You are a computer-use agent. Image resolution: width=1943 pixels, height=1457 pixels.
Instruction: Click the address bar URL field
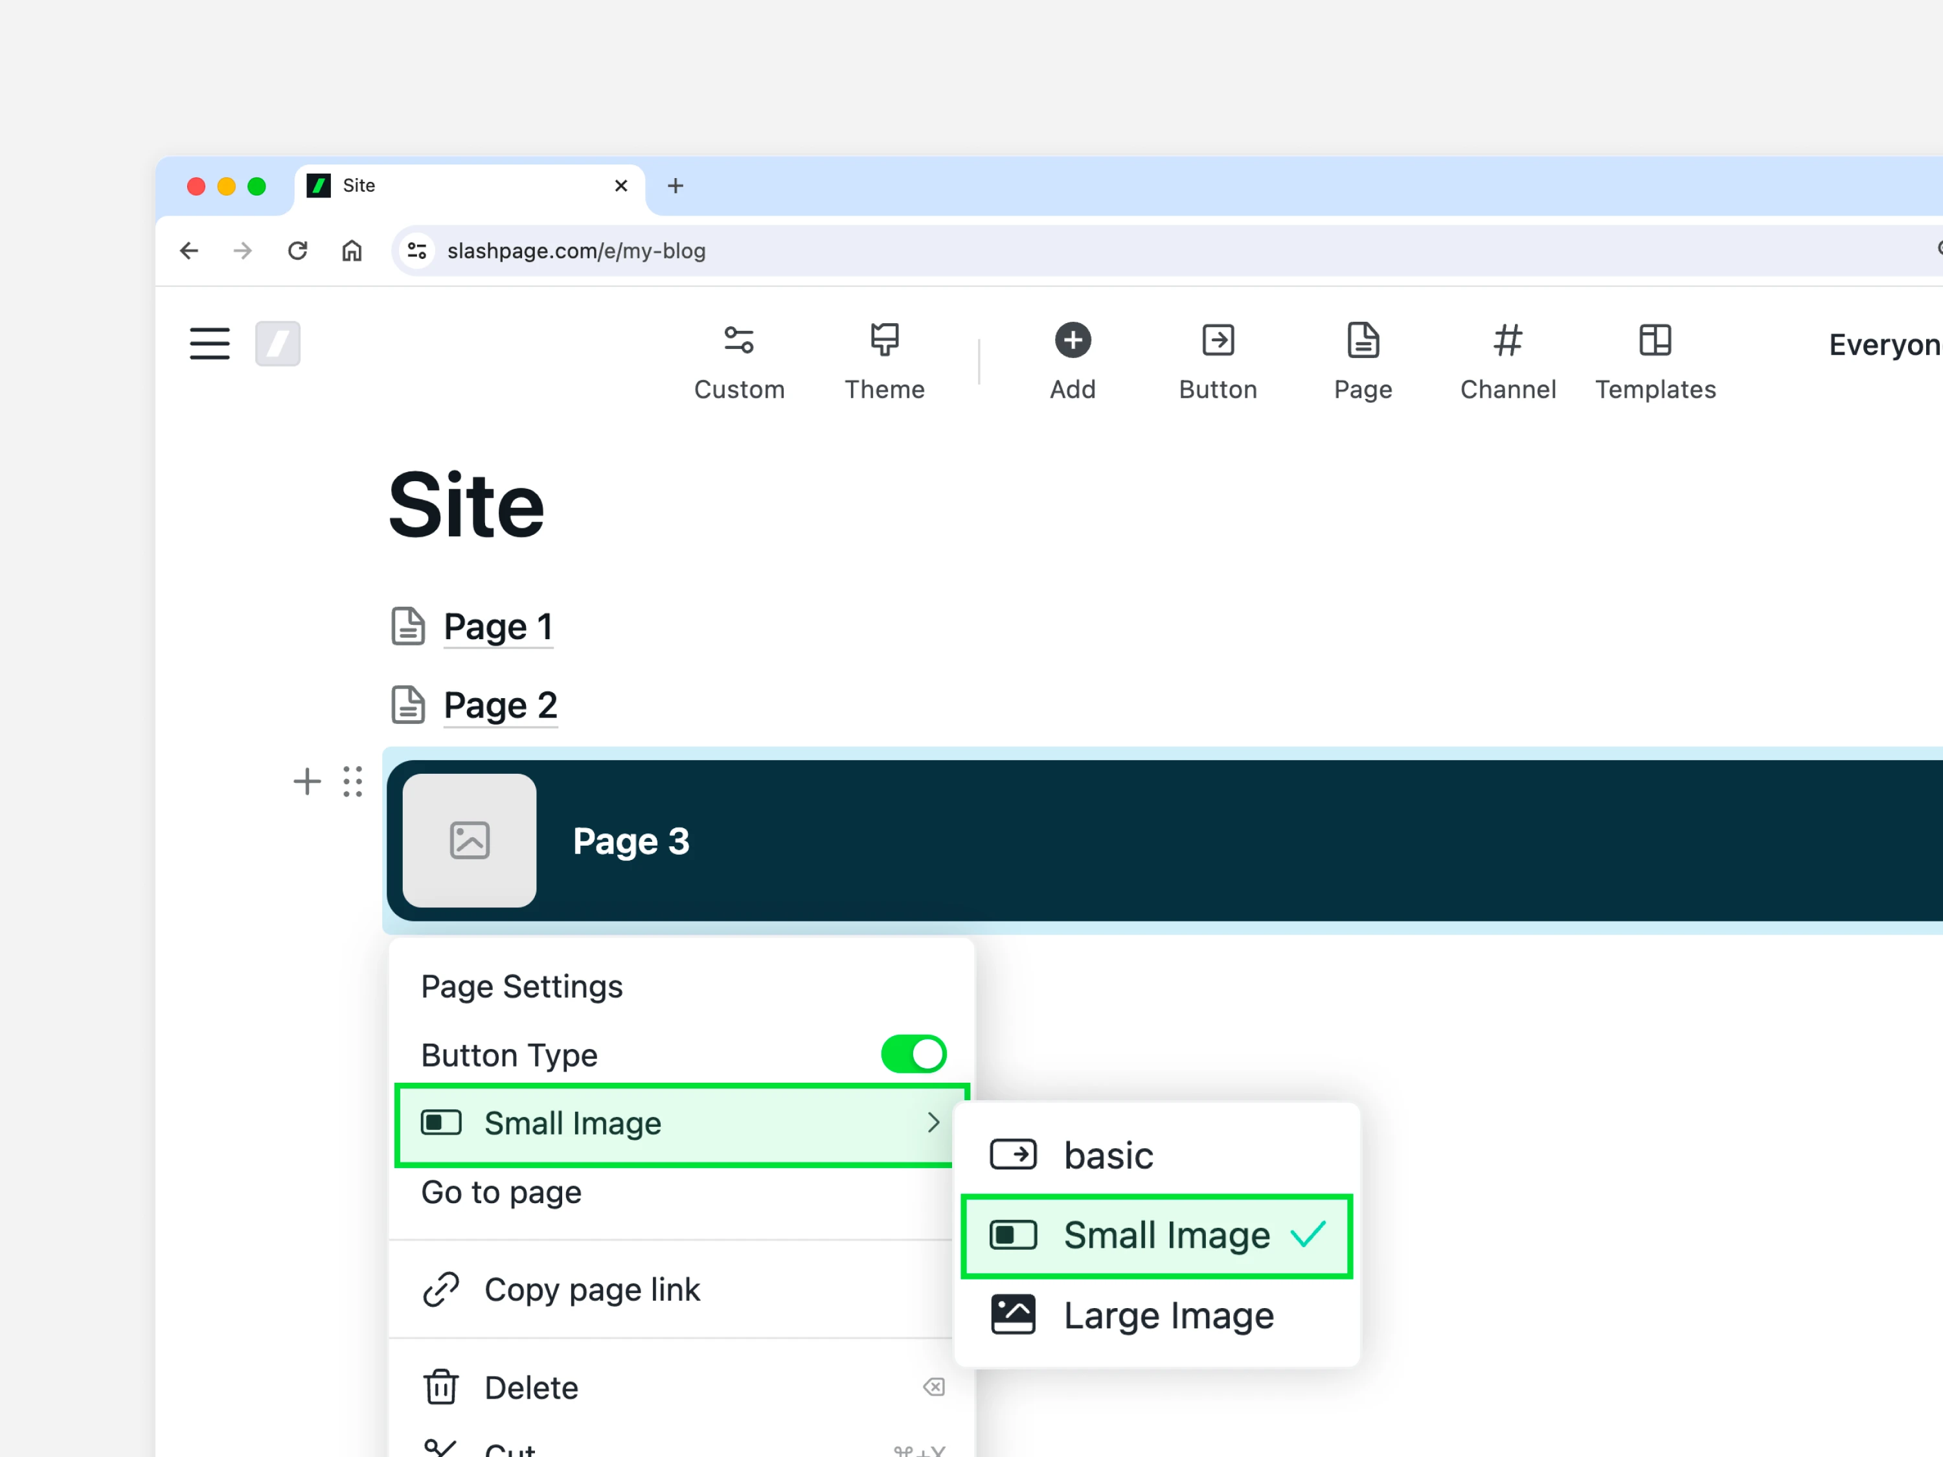click(x=1168, y=251)
